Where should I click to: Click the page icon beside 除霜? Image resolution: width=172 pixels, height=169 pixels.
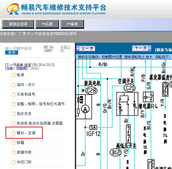tap(14, 143)
